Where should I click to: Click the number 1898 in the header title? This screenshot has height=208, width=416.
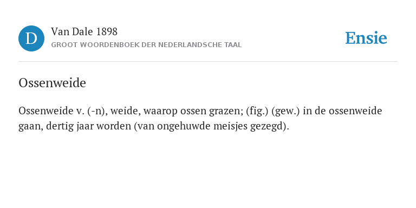107,32
